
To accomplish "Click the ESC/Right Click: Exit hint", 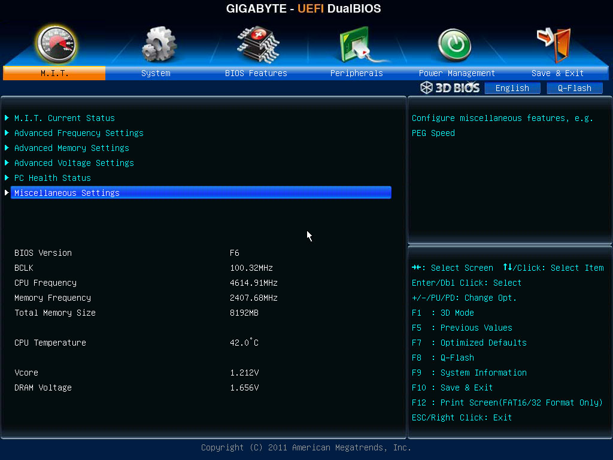I will [x=462, y=417].
